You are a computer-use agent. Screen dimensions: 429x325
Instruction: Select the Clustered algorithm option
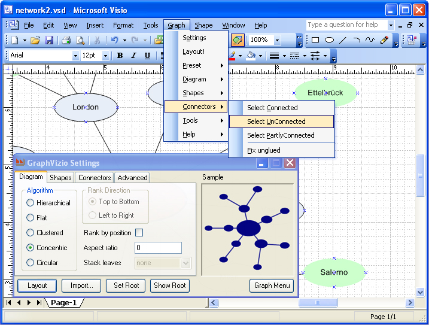pyautogui.click(x=30, y=232)
